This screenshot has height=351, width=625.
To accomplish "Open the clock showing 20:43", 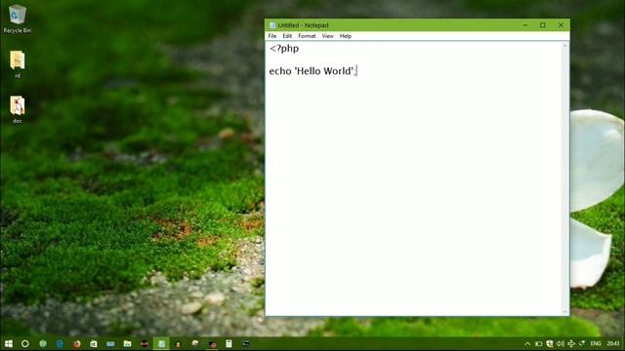I will (613, 344).
